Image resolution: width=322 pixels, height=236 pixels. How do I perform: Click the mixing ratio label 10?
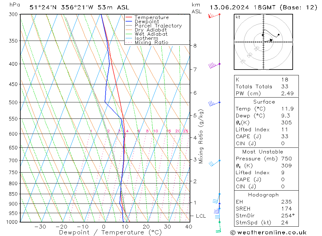pyautogui.click(x=156, y=131)
